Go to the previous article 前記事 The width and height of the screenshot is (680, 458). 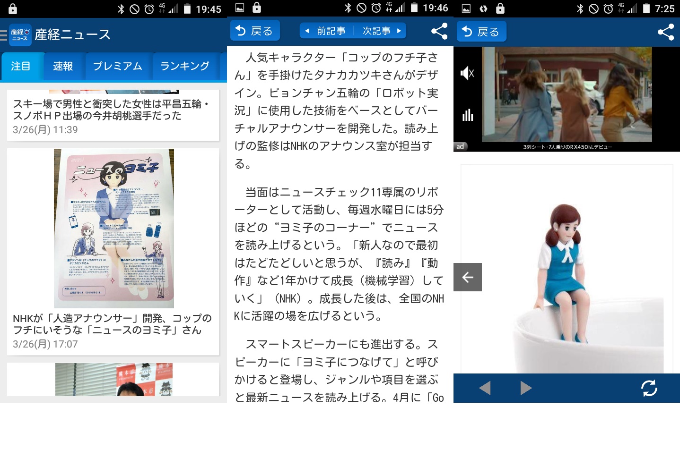(x=326, y=31)
